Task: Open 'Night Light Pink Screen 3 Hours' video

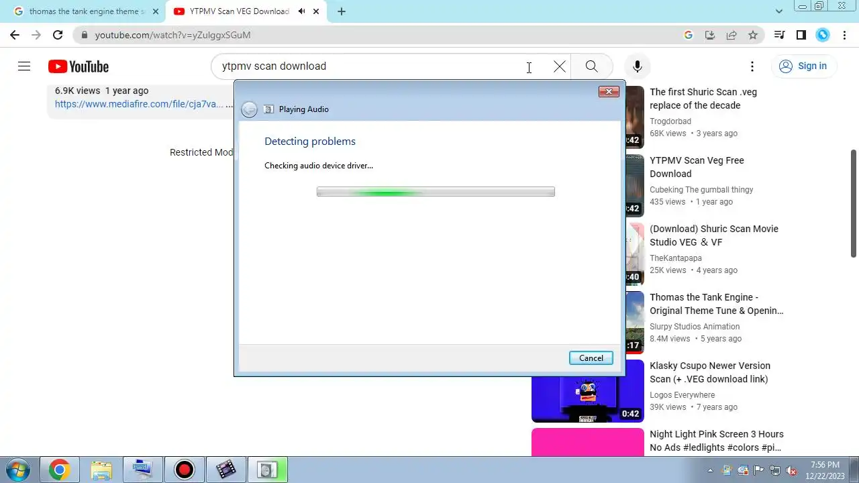Action: point(717,441)
